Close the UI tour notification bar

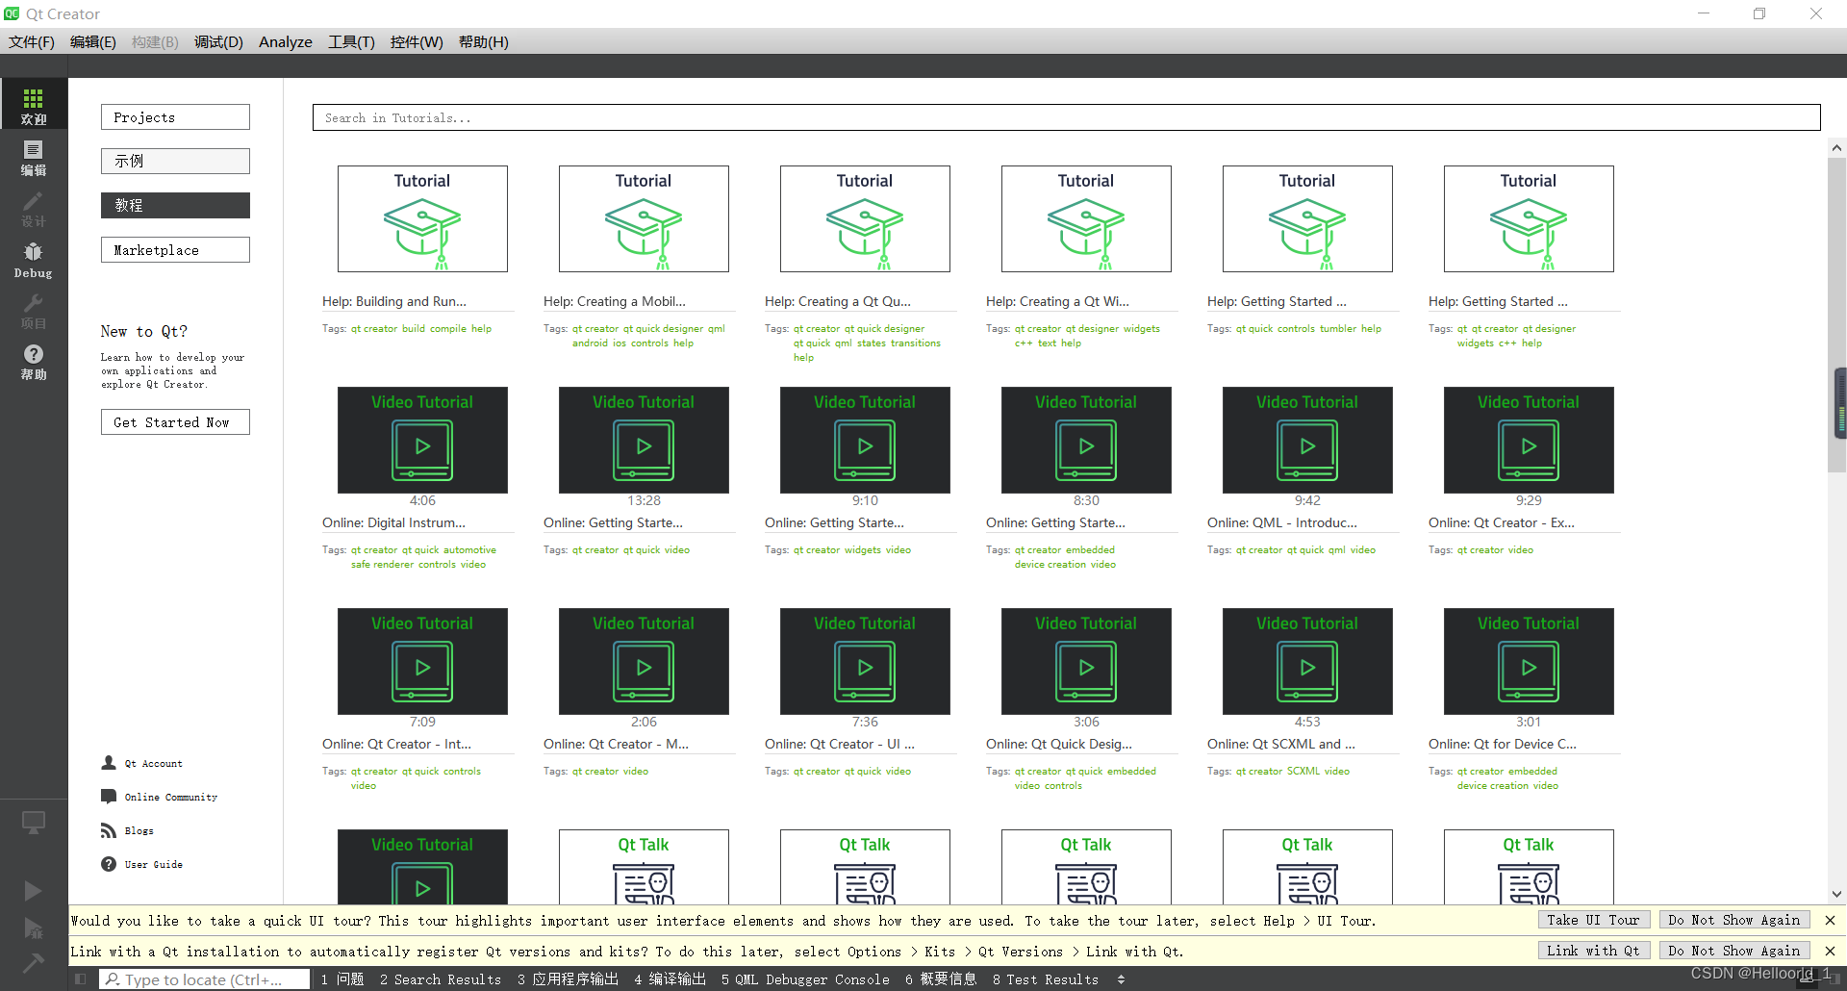(x=1830, y=921)
